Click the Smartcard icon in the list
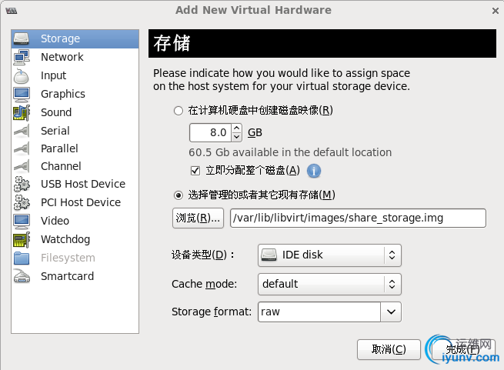 click(22, 276)
